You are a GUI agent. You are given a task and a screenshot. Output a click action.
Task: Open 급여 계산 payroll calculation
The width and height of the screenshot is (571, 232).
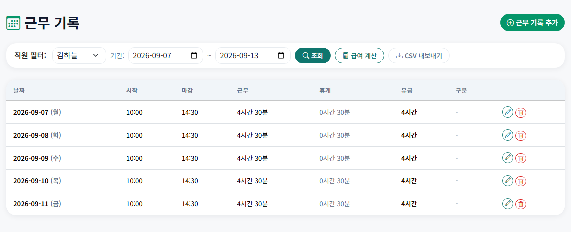(x=359, y=55)
